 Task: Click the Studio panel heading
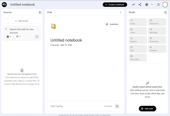coord(132,12)
